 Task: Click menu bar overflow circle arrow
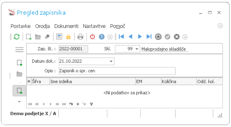click(220, 26)
